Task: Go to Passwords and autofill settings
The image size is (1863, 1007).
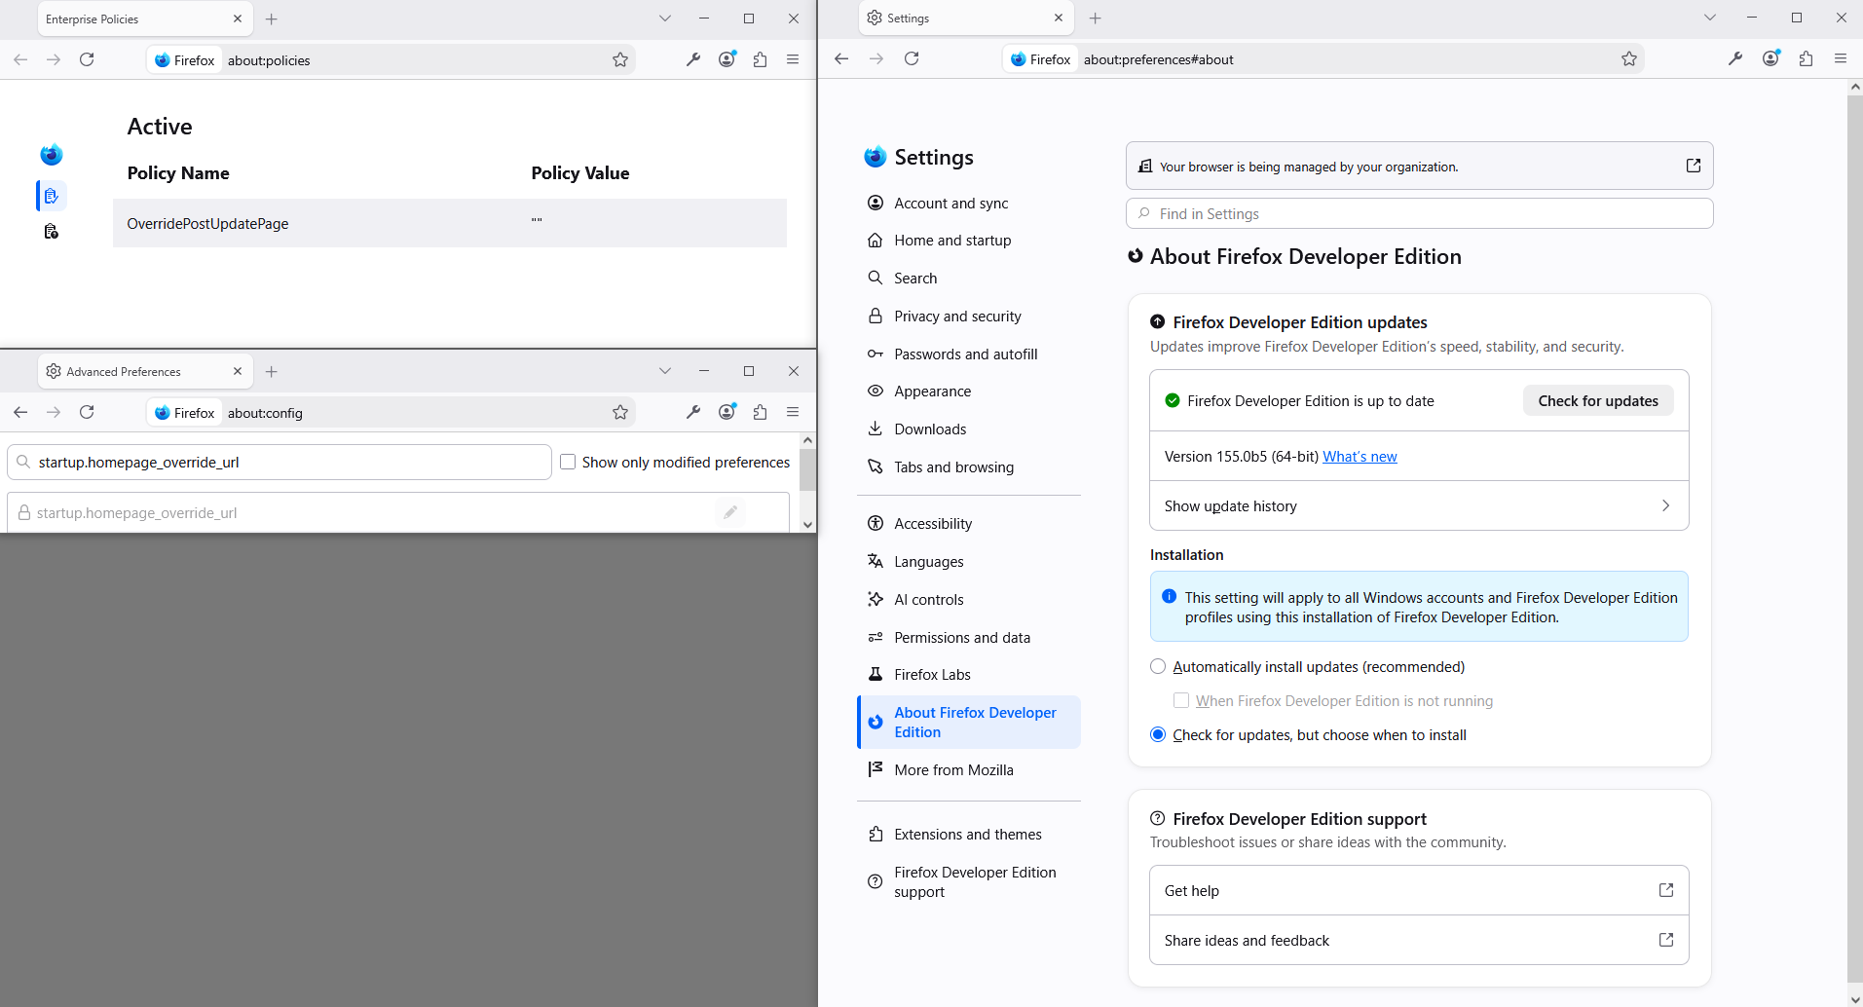Action: click(x=969, y=354)
